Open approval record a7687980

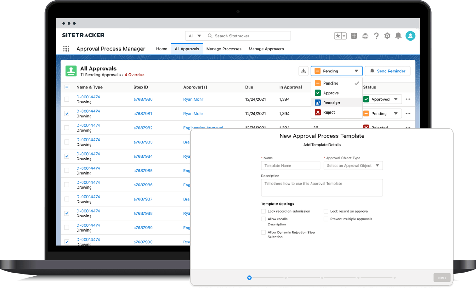(x=143, y=99)
